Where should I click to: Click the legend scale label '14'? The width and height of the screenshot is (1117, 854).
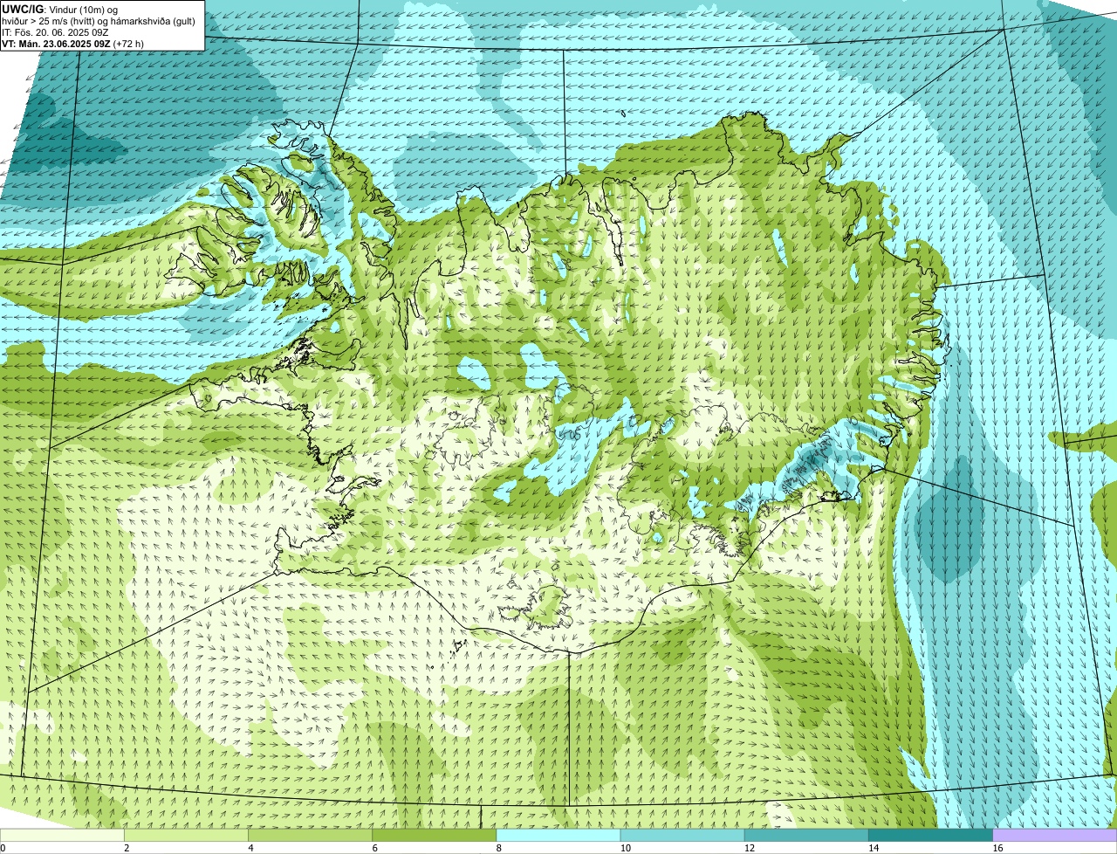point(873,848)
